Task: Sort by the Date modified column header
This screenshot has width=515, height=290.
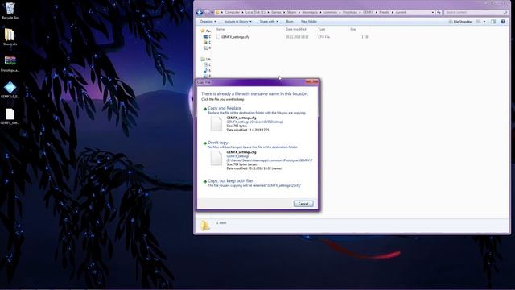Action: (295, 29)
